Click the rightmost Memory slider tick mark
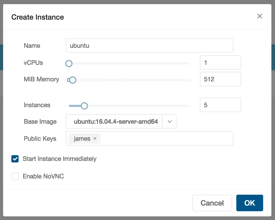 click(x=189, y=80)
